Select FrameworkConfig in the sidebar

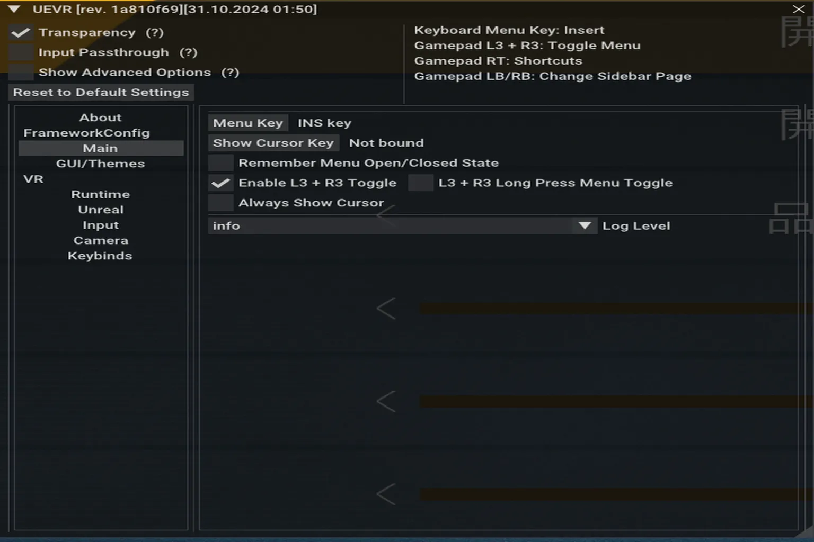(x=87, y=133)
